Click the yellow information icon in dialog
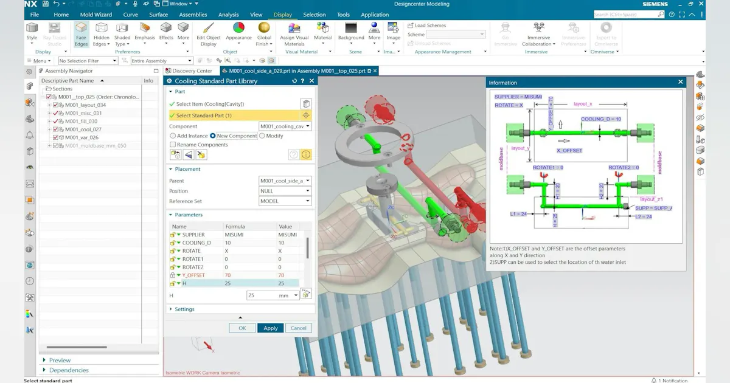Viewport: 730px width, 383px height. 306,154
